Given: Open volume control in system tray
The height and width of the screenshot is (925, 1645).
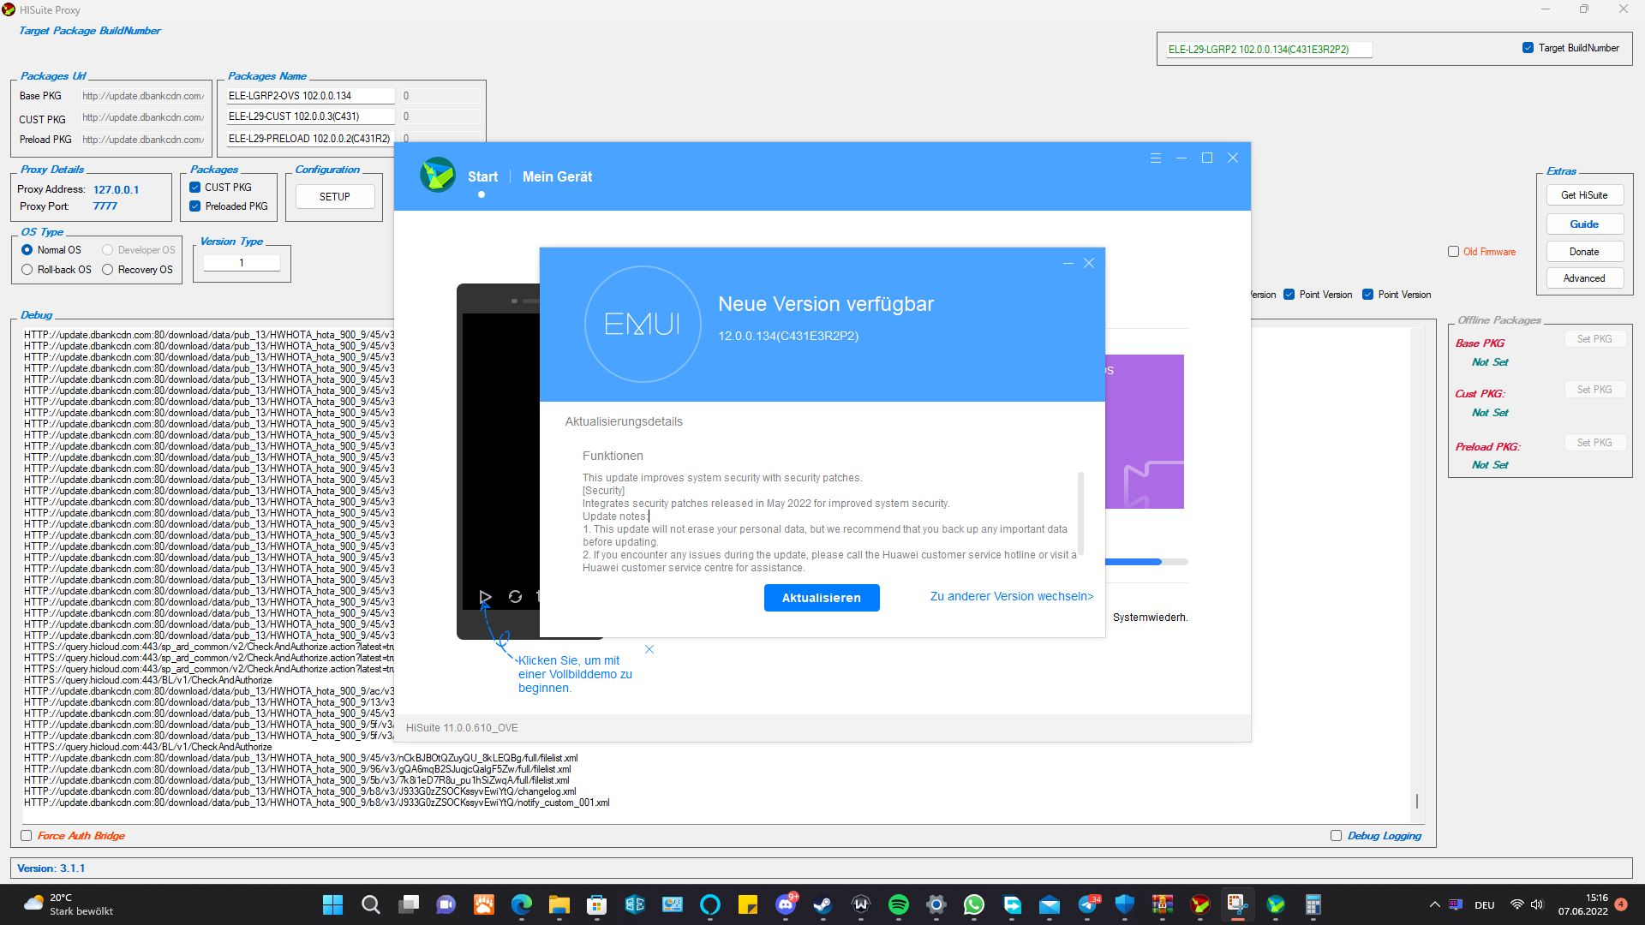Looking at the screenshot, I should [1537, 904].
